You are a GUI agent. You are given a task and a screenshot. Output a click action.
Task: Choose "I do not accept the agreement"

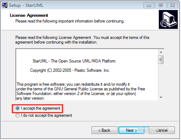click(18, 116)
